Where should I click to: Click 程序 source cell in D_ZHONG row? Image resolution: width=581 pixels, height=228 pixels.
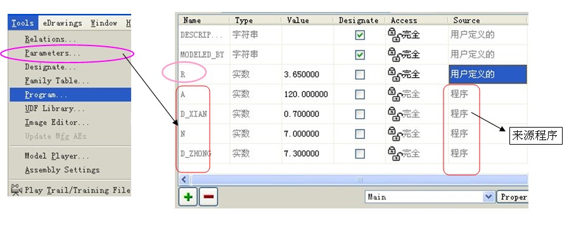(x=459, y=153)
